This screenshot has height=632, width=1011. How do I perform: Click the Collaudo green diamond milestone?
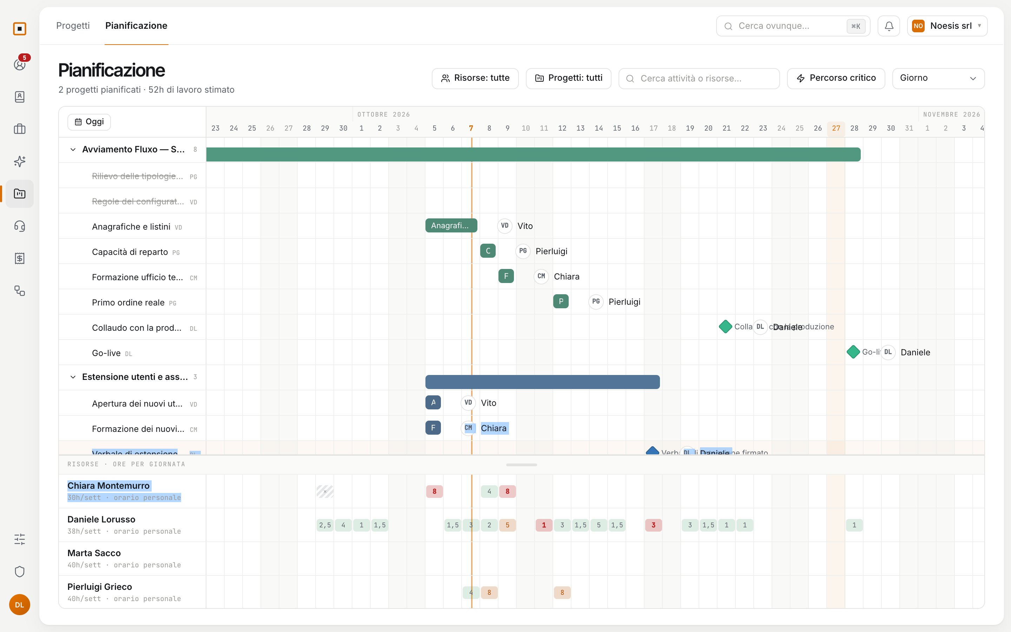(x=725, y=327)
